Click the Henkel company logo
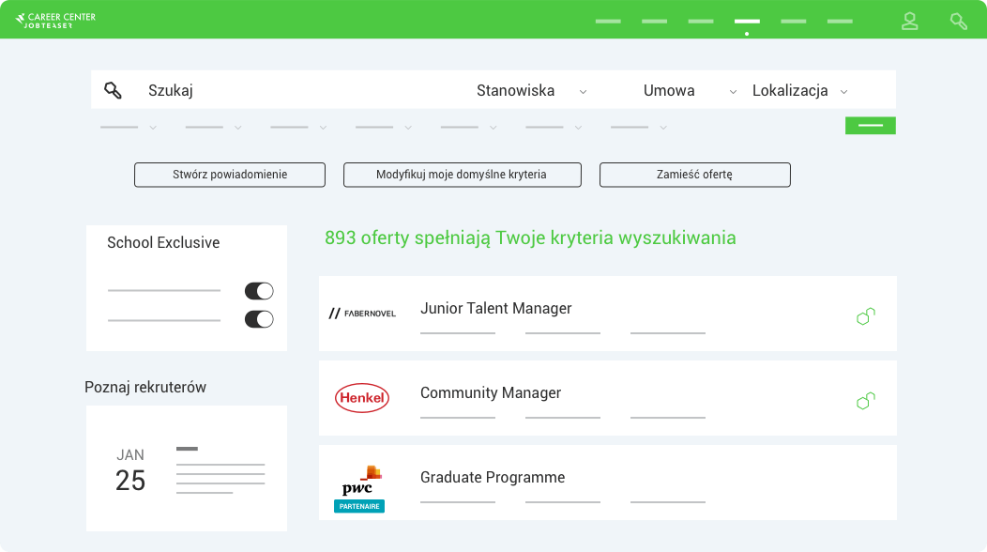 click(362, 398)
